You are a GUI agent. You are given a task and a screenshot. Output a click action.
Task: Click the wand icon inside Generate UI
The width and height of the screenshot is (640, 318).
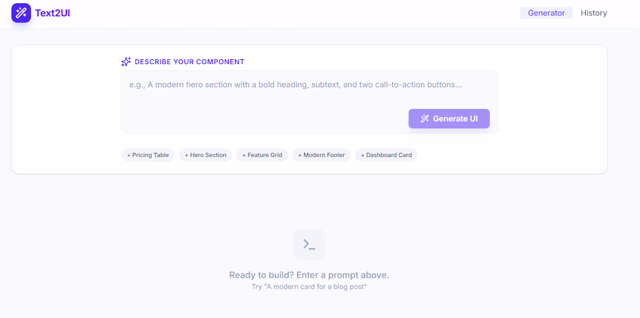tap(425, 119)
